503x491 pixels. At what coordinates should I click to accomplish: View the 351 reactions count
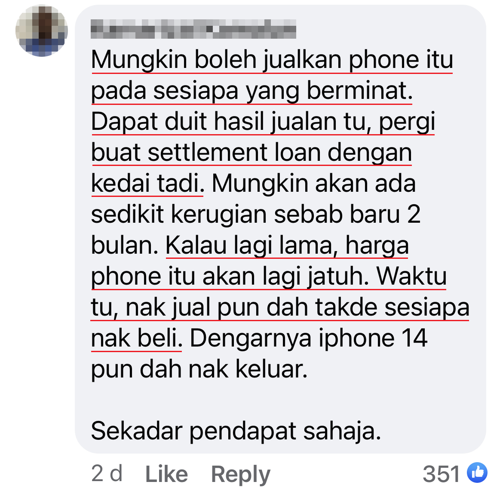[441, 474]
